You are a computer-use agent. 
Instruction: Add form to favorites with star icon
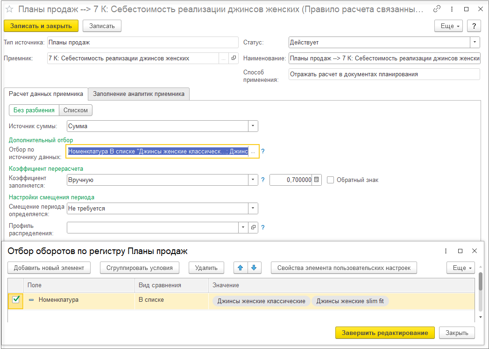(9, 9)
